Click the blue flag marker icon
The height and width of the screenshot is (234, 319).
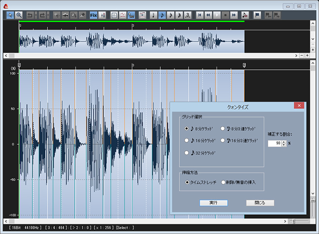pyautogui.click(x=257, y=15)
